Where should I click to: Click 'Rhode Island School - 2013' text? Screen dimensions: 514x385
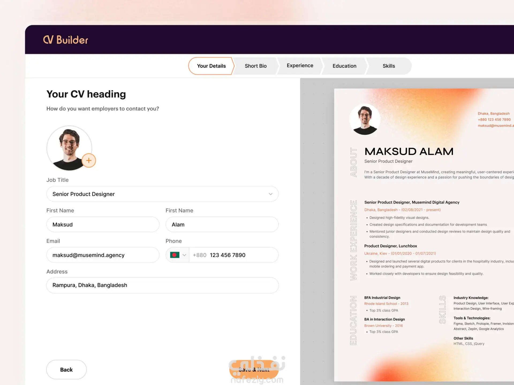pos(386,304)
